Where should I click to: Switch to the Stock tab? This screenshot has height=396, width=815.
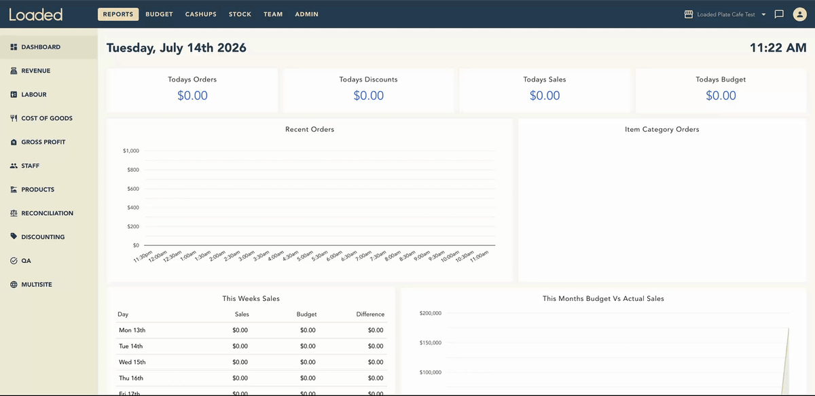(240, 14)
